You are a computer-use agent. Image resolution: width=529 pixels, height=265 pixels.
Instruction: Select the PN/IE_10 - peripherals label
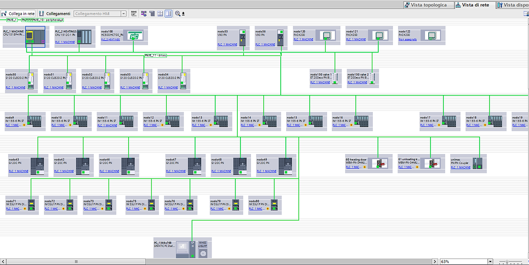pyautogui.click(x=47, y=20)
